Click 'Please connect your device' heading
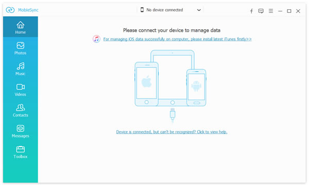Viewport: 309px width, 186px height. click(x=171, y=30)
